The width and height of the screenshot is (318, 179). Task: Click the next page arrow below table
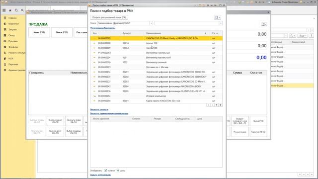[217, 105]
